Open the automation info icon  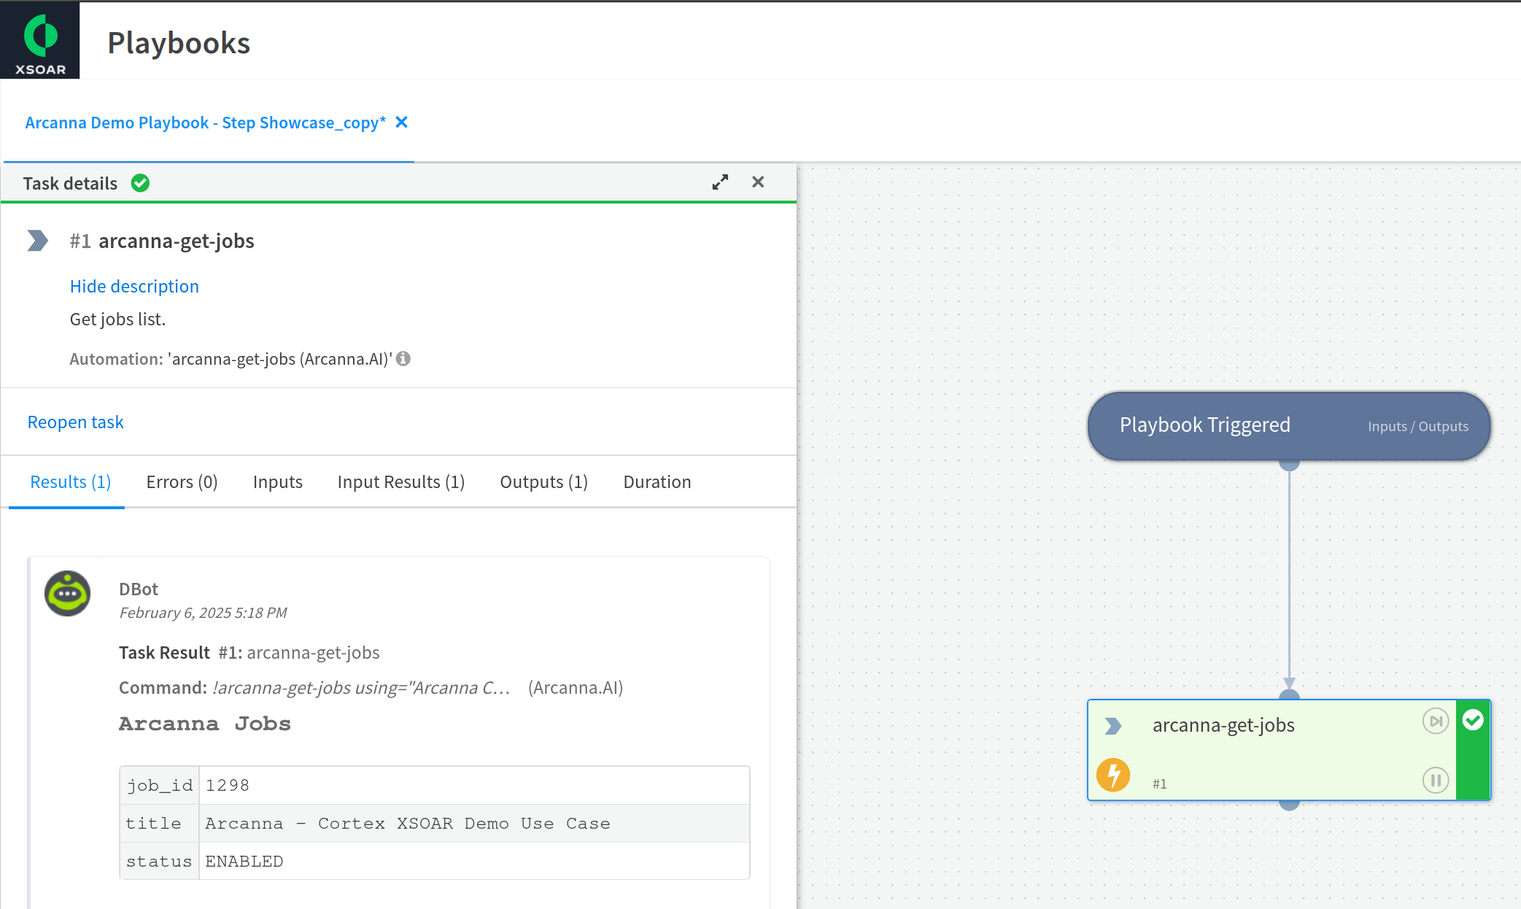tap(403, 359)
